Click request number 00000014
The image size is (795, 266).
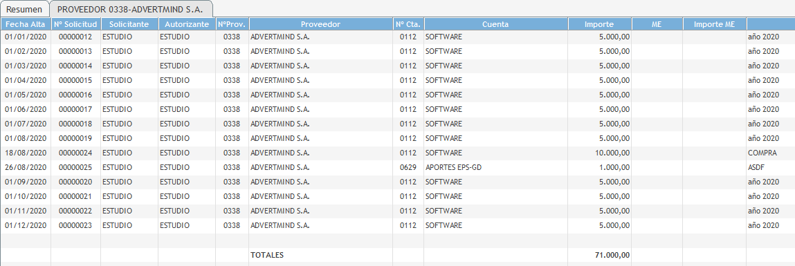click(75, 66)
